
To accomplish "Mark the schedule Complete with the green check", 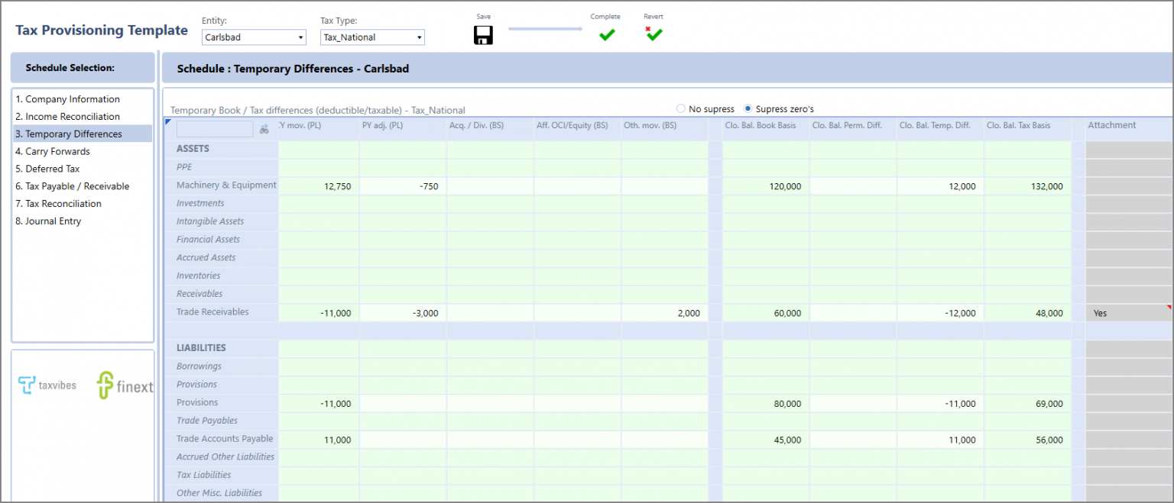I will 606,34.
